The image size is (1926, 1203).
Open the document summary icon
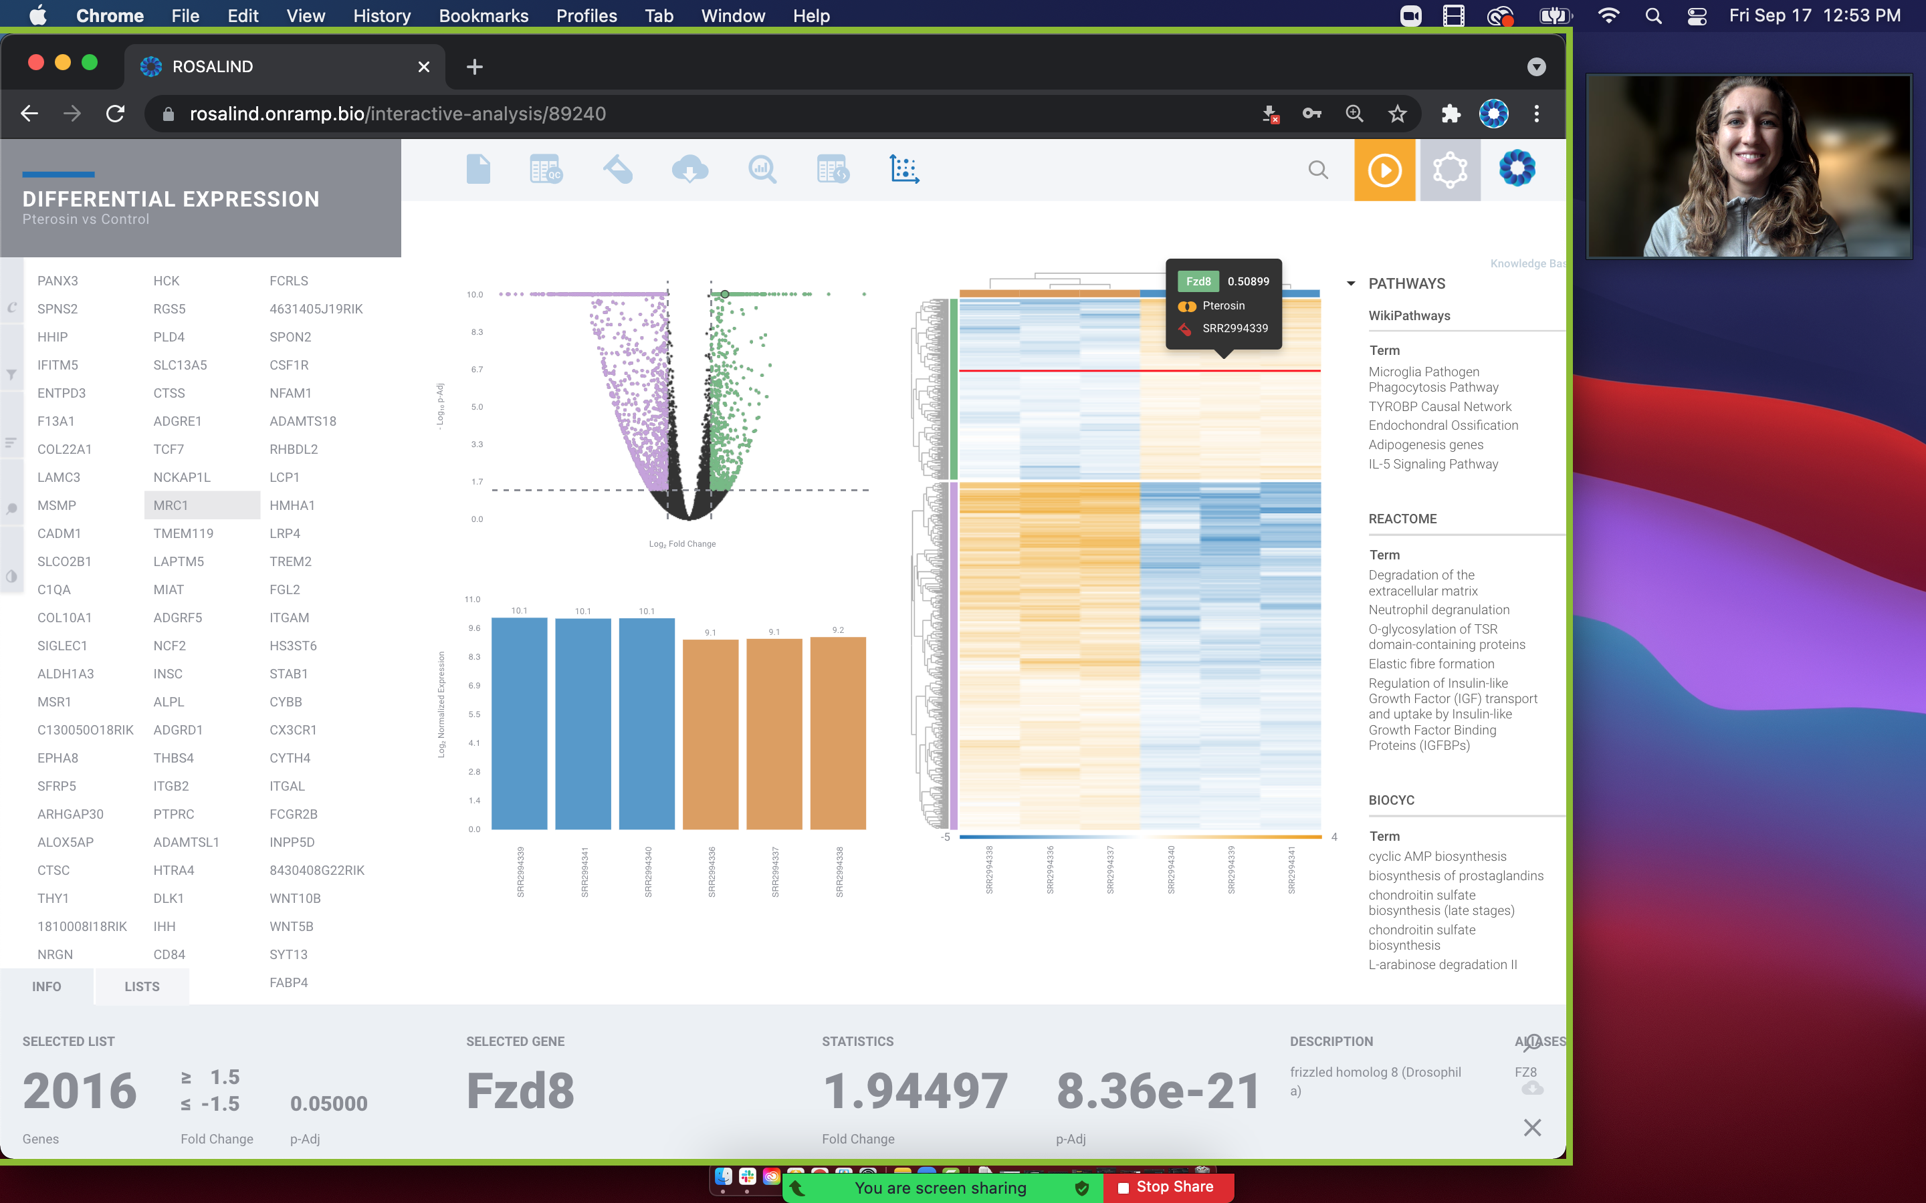[477, 170]
